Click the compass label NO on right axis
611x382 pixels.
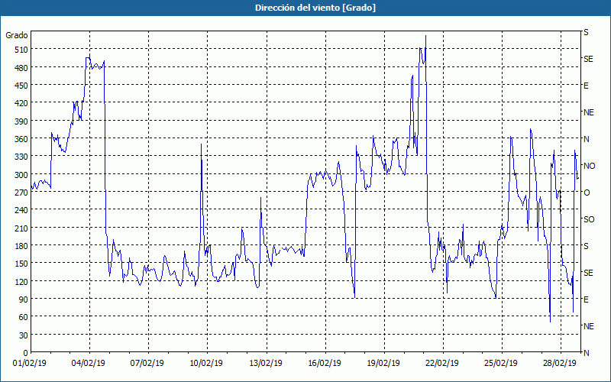click(x=589, y=166)
